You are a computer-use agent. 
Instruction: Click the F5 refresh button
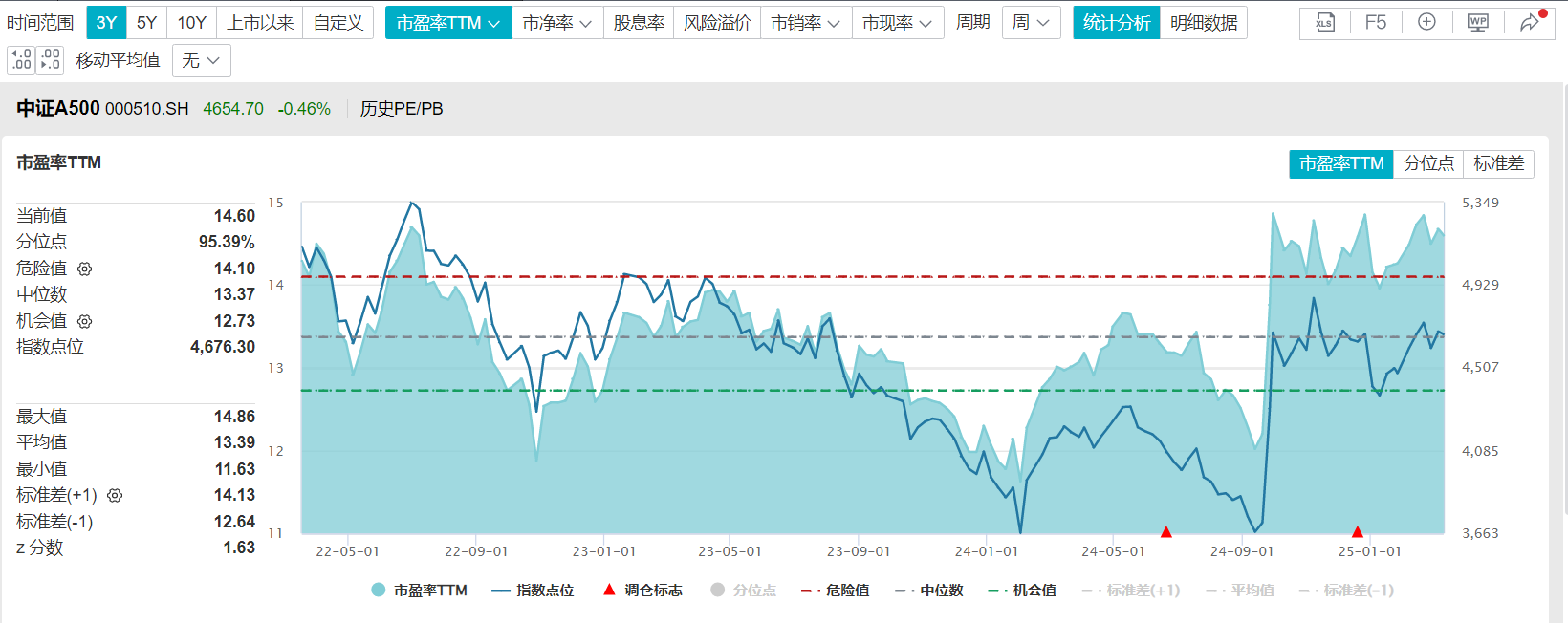point(1375,23)
